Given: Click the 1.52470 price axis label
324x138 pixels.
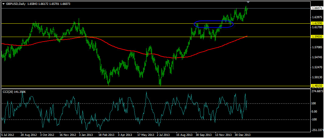Looking at the screenshot, I should coord(317,67).
